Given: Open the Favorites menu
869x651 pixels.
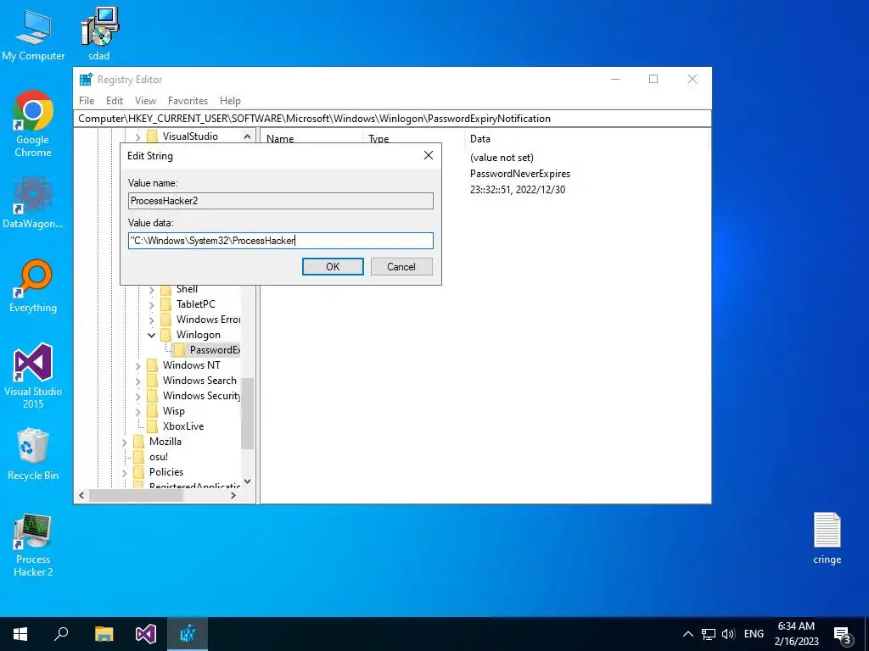Looking at the screenshot, I should [188, 101].
